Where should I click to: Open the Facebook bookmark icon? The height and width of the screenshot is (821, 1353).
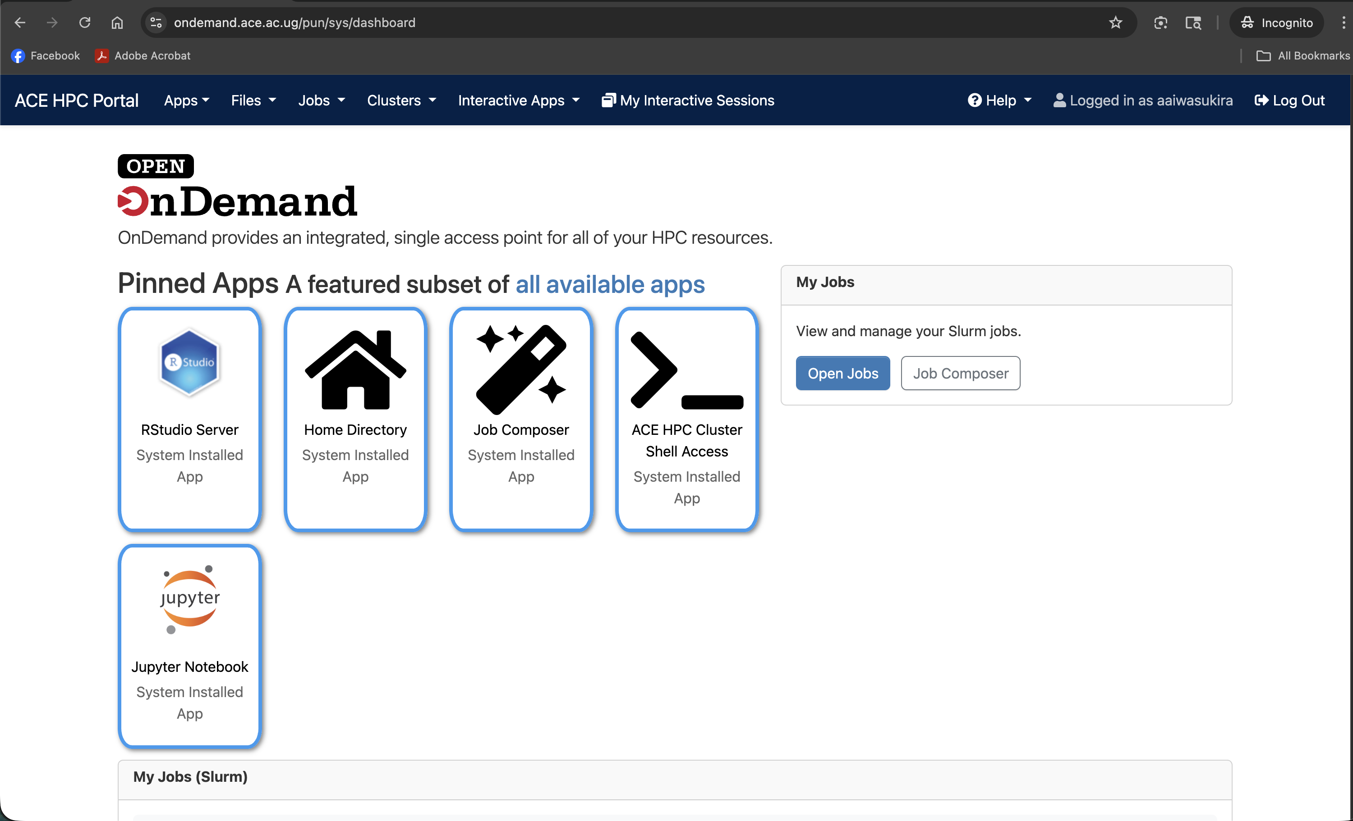point(18,55)
